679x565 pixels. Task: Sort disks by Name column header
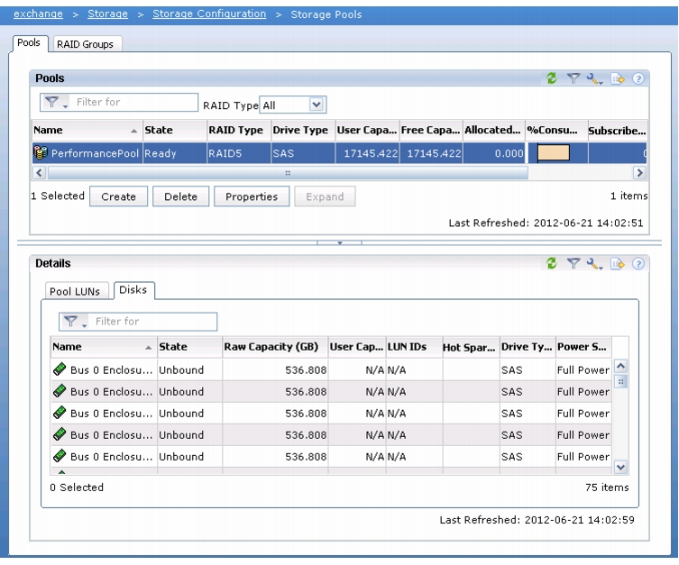pyautogui.click(x=103, y=347)
